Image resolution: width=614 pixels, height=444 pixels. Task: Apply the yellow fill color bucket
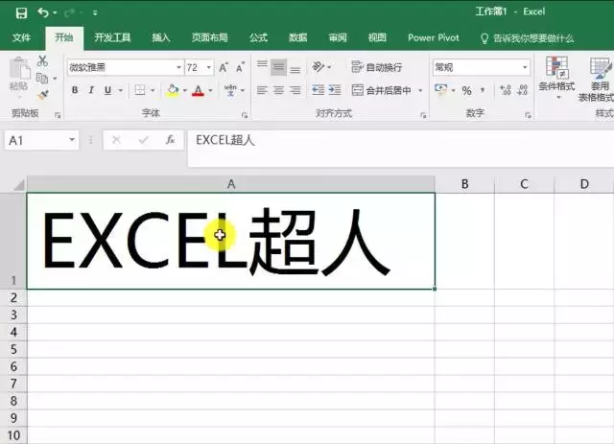(x=173, y=90)
